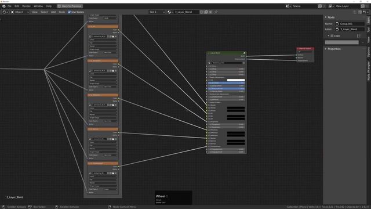
Task: Click the white L1_Tint color swatch
Action: [236, 80]
